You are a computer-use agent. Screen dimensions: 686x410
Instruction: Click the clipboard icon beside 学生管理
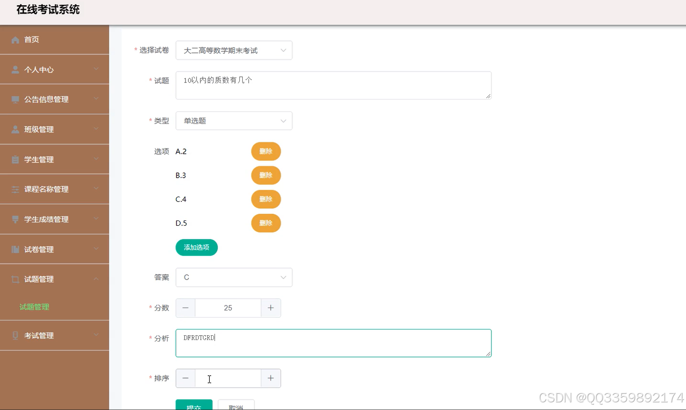click(15, 160)
